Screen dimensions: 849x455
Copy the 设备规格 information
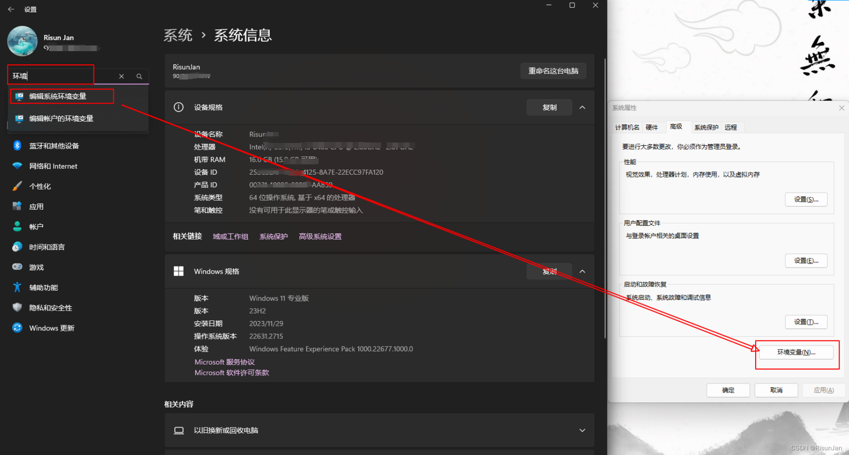point(549,107)
